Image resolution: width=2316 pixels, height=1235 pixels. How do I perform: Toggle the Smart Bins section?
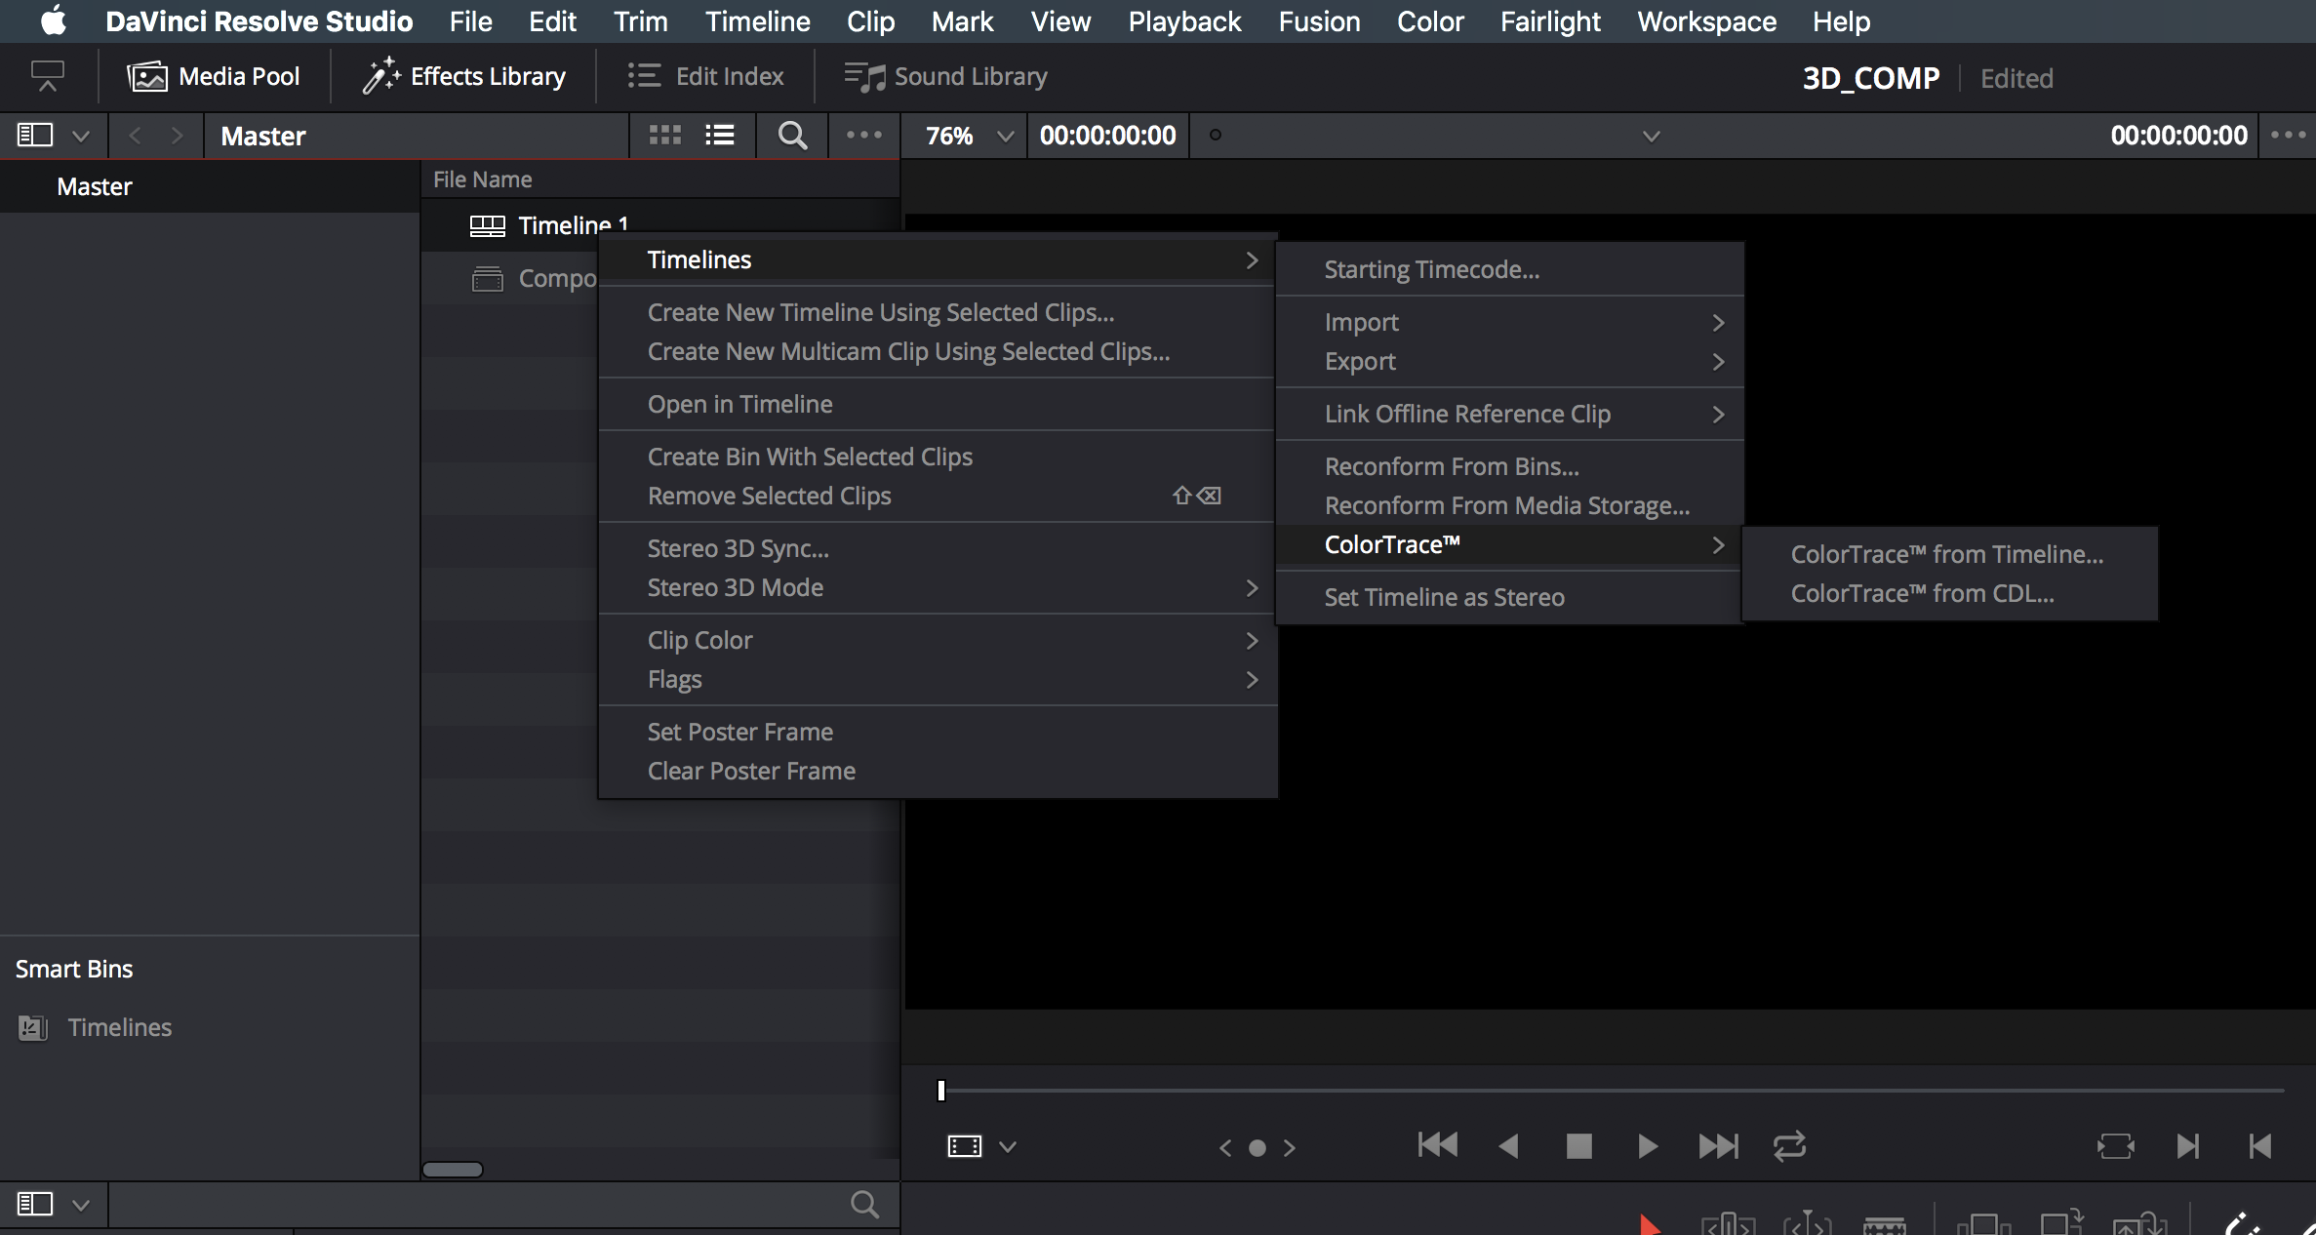73,969
